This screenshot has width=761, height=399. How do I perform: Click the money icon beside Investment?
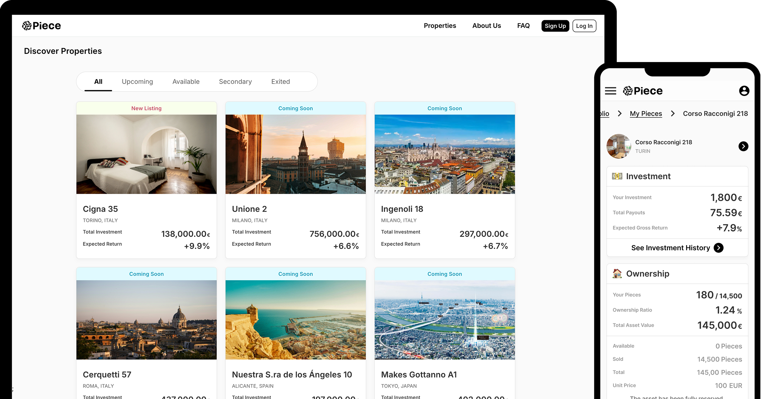617,176
